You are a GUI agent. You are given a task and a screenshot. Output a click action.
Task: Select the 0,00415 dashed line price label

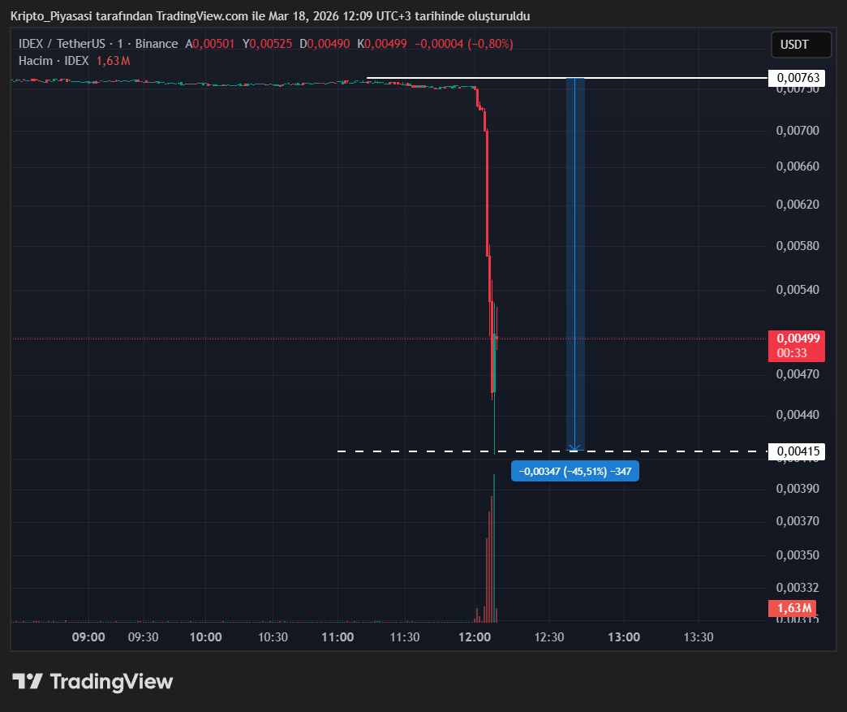(x=796, y=451)
